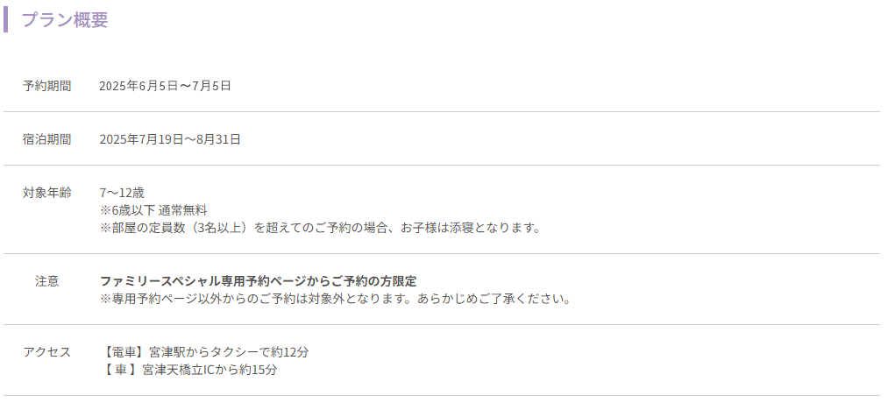The image size is (895, 417).
Task: Click the stay dates 2025年7月19日〜8月31日
Action: pyautogui.click(x=170, y=139)
